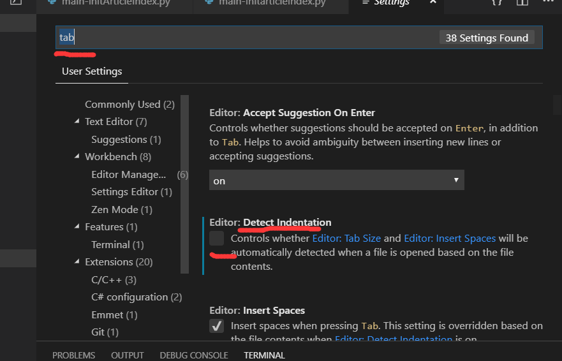Click the Python icon on second main-initarticleindex.py tab
Viewport: 562px width, 361px height.
click(x=209, y=2)
